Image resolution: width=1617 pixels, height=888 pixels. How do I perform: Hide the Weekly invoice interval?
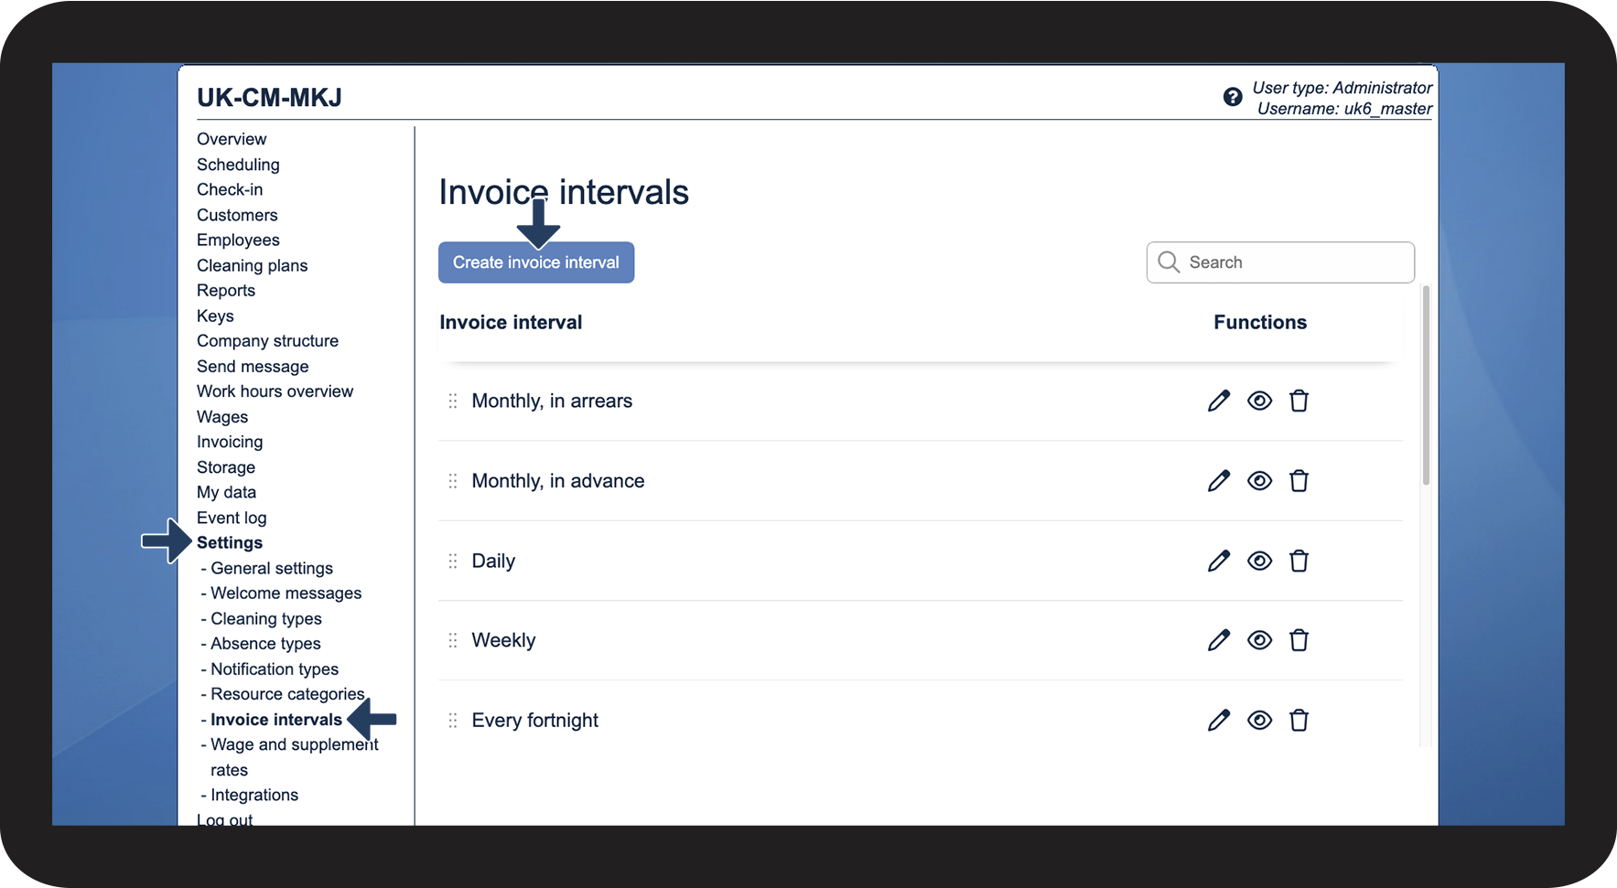[x=1259, y=640]
